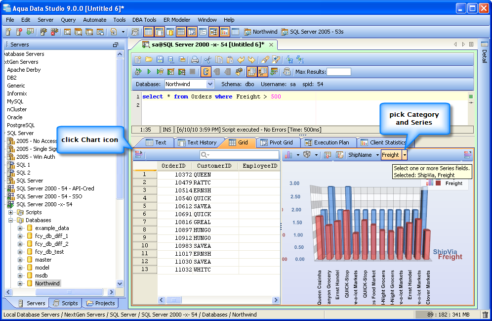Click the SQL Server 2005 - 53s button
This screenshot has width=492, height=321.
click(x=313, y=32)
